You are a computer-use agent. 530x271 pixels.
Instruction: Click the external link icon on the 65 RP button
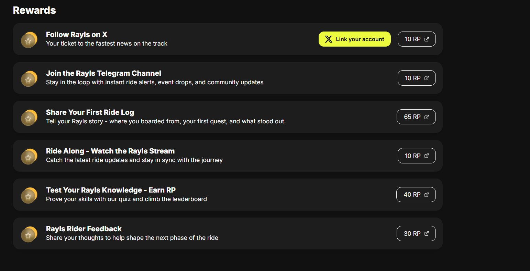click(427, 117)
